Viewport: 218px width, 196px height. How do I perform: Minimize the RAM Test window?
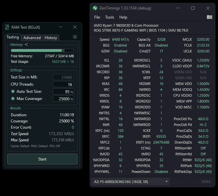click(x=61, y=27)
